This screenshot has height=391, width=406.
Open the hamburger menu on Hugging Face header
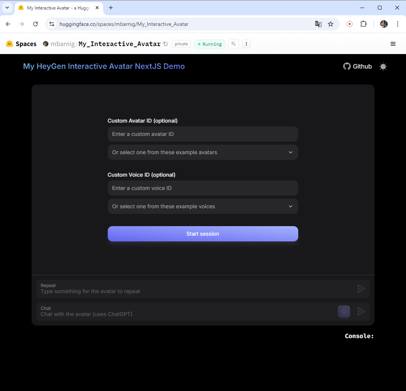393,44
